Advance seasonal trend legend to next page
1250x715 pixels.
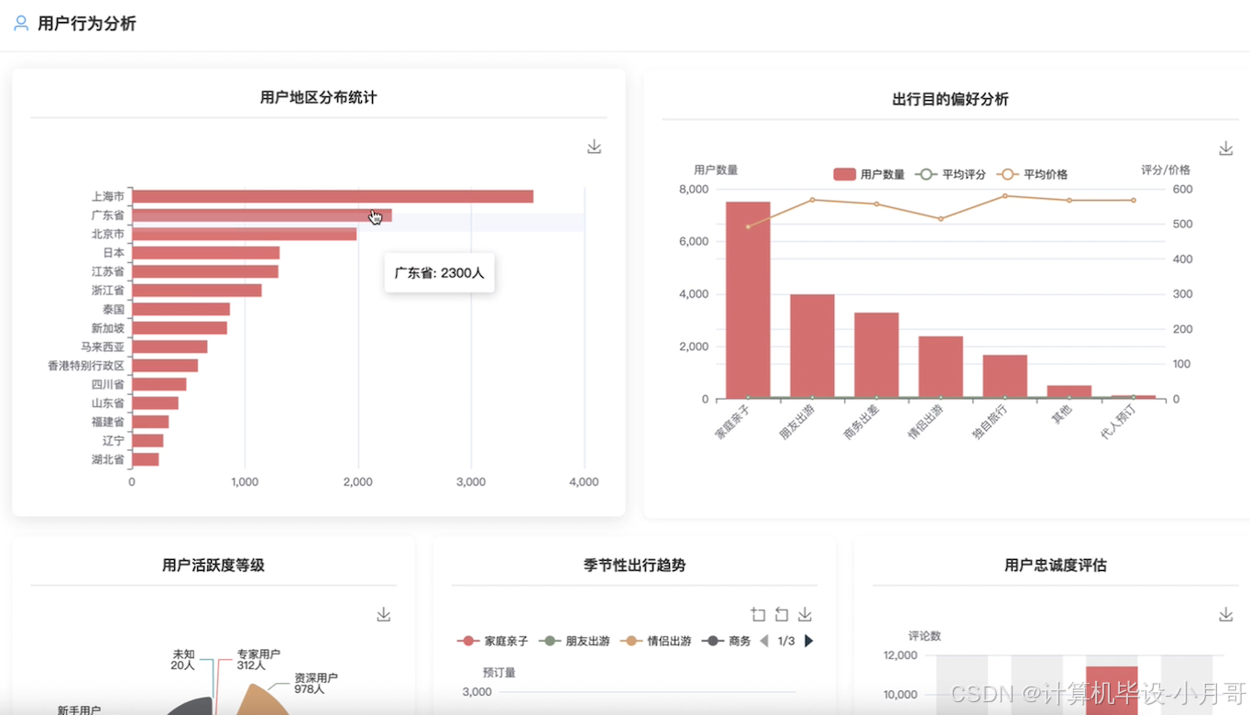click(x=809, y=641)
